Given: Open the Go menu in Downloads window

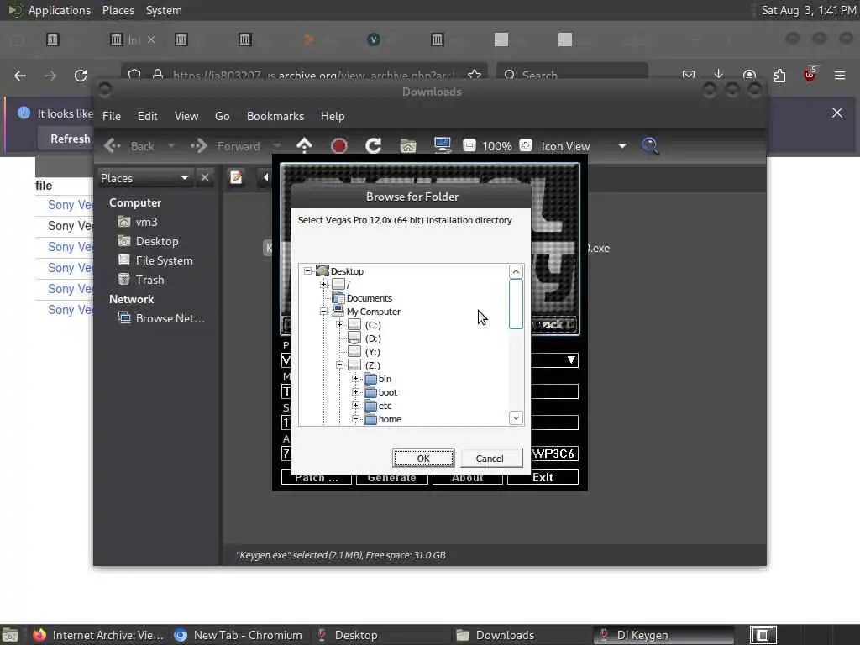Looking at the screenshot, I should coord(222,116).
